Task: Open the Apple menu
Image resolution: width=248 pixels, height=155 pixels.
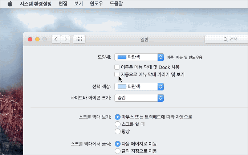Action: [10, 4]
